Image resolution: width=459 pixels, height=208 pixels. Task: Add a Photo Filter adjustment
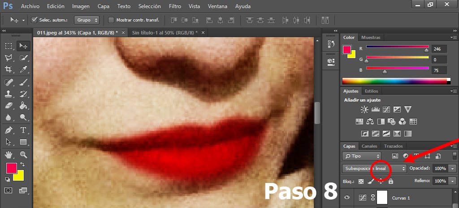pyautogui.click(x=391, y=121)
